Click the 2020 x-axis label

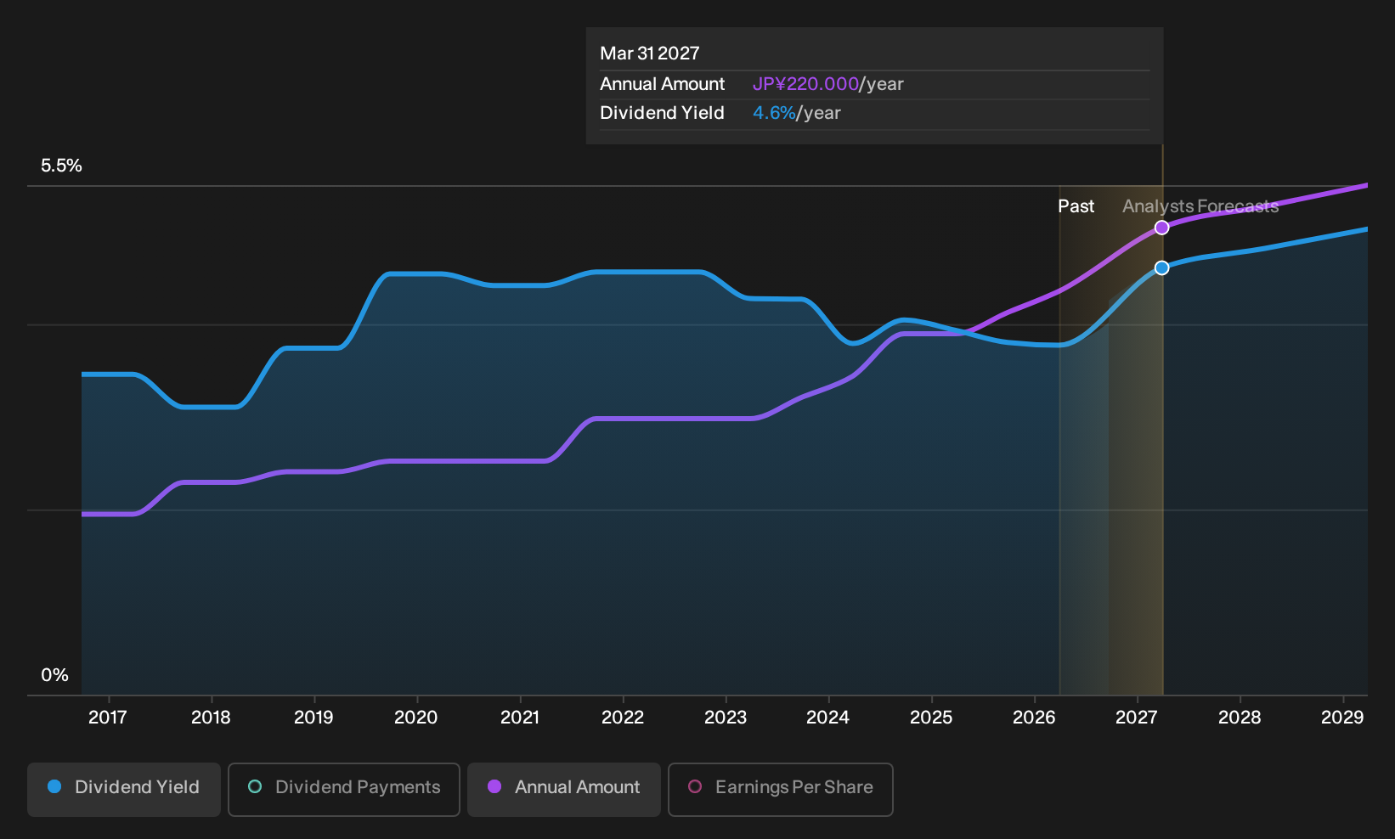click(416, 718)
